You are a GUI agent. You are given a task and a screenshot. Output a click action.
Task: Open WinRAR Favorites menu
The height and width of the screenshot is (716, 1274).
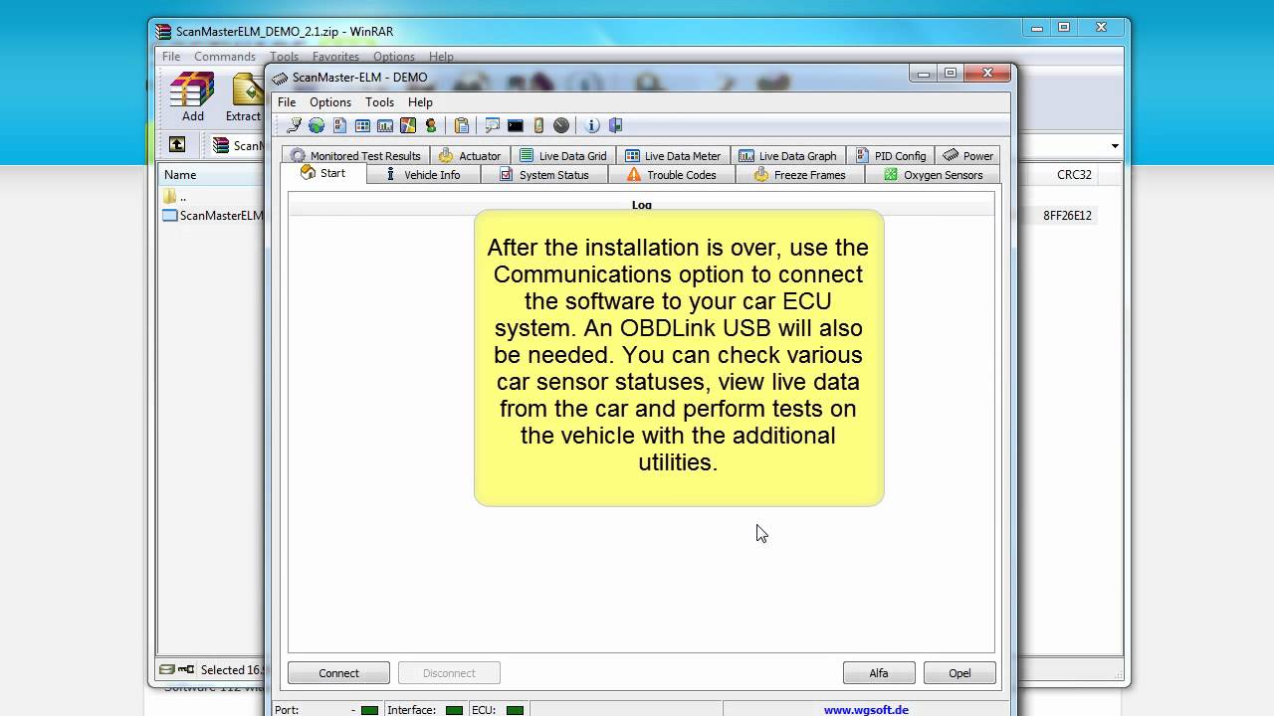point(335,57)
